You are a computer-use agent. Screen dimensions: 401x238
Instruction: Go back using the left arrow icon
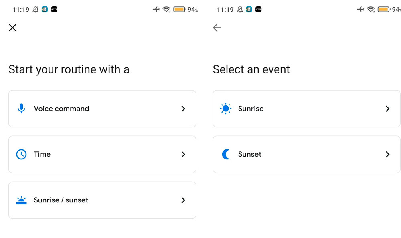click(x=217, y=28)
